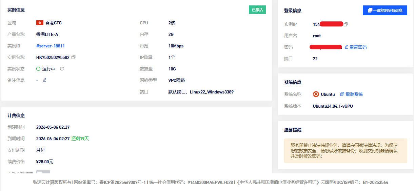Viewport: 414px width, 191px height.
Task: Click the 登录信息 section heading
Action: tap(293, 10)
